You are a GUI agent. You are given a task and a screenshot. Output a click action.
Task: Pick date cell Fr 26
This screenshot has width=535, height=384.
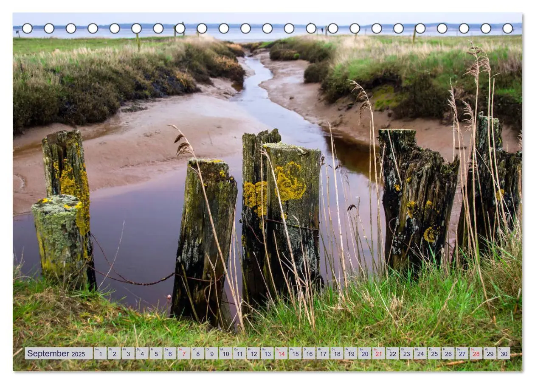click(448, 353)
